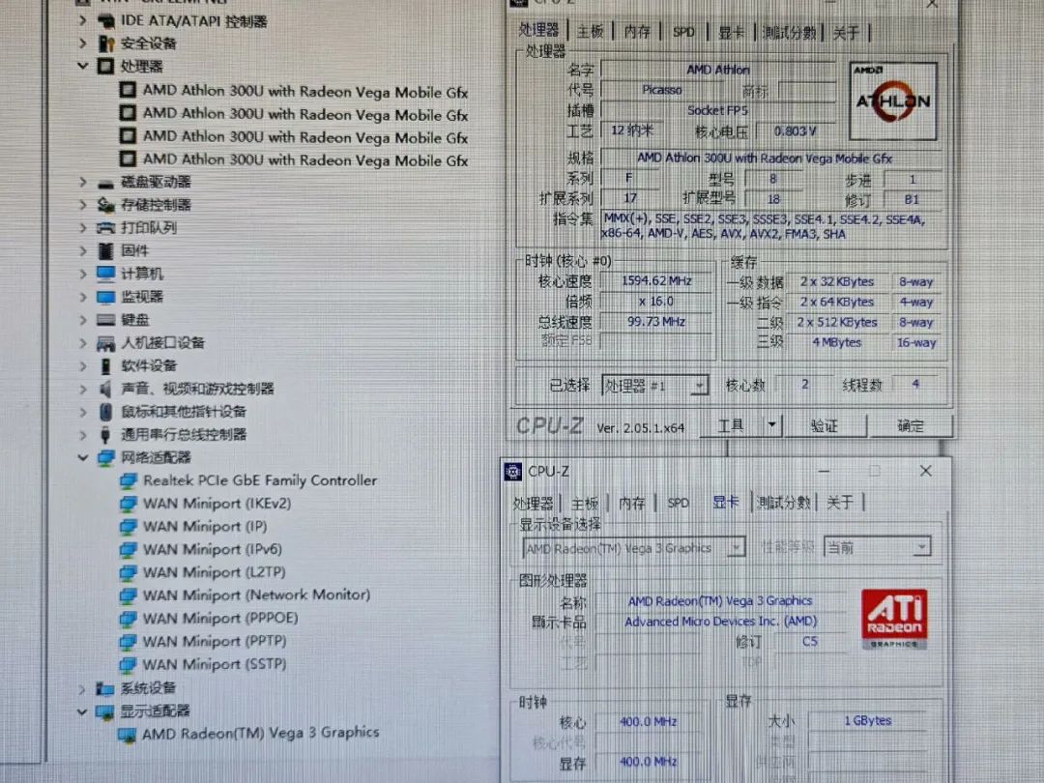Open About tab in upper CPU-Z window
1044x783 pixels.
(846, 32)
